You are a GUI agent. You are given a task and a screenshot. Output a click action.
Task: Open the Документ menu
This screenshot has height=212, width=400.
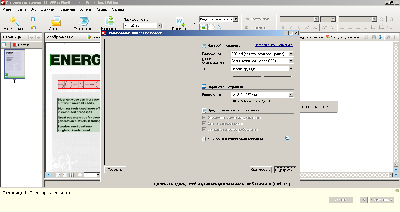(48, 9)
